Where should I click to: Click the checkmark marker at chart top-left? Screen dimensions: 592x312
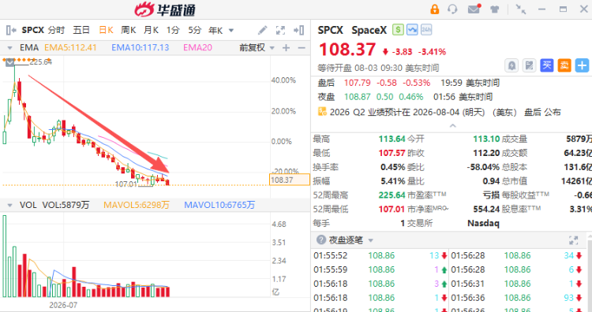9,62
